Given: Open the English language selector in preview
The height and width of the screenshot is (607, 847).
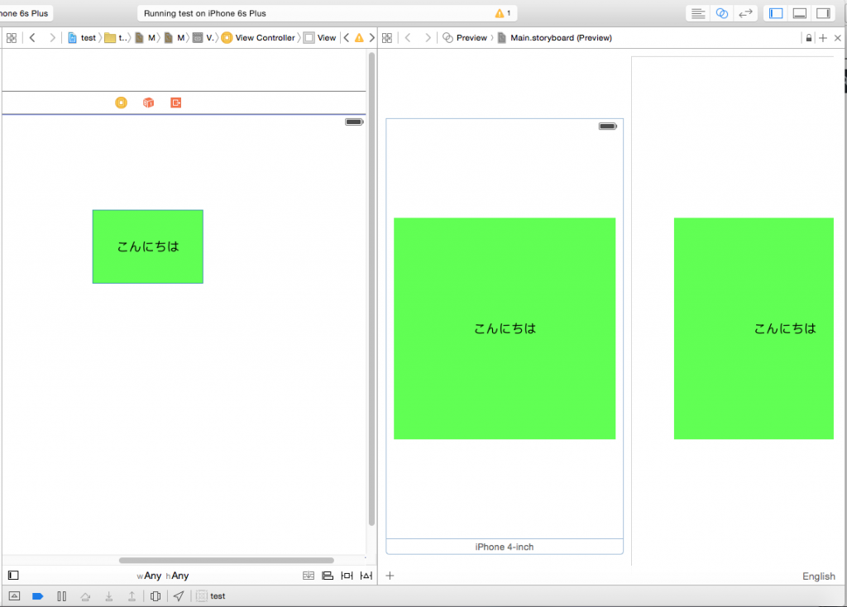Looking at the screenshot, I should point(818,576).
